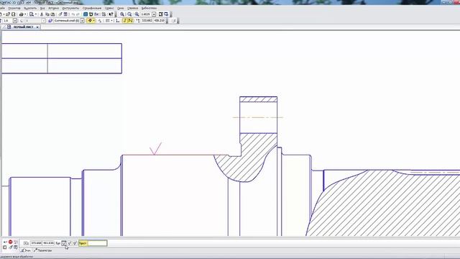Open the Сервис menu

tap(109, 8)
